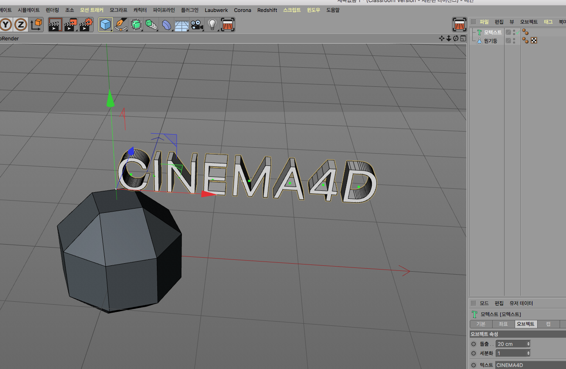Click the 모텍스트 green T object icon
Screen dimensions: 566x369
pos(480,32)
